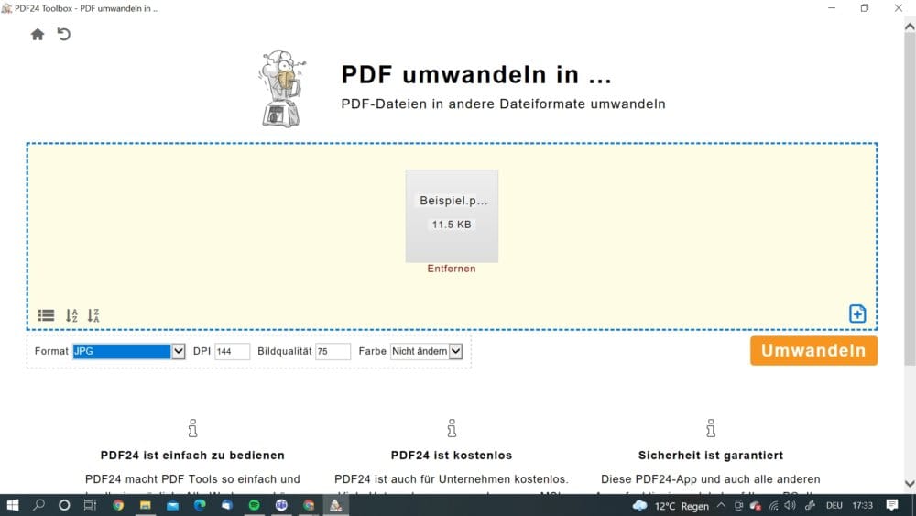Select the Beispiel.p... file thumbnail
Image resolution: width=916 pixels, height=516 pixels.
(x=453, y=215)
